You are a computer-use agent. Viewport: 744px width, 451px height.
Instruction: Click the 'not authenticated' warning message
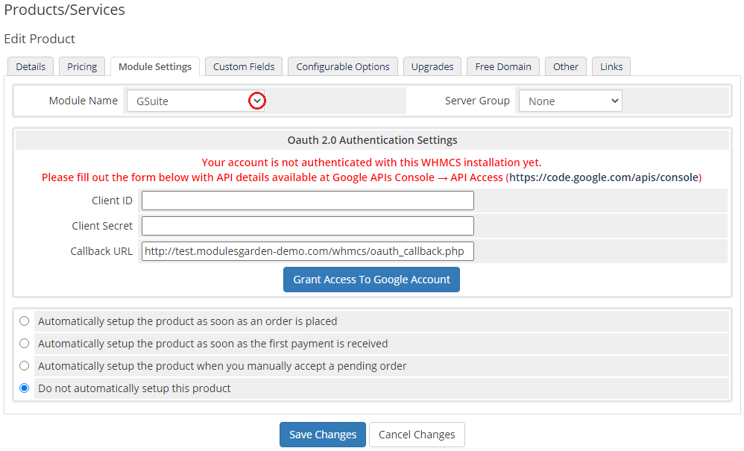coord(371,163)
